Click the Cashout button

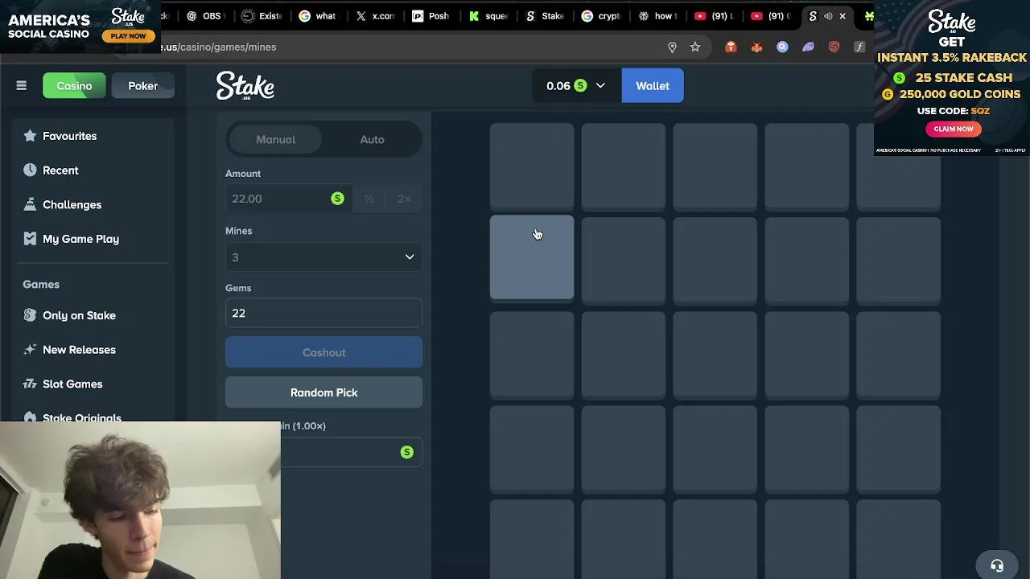[323, 353]
